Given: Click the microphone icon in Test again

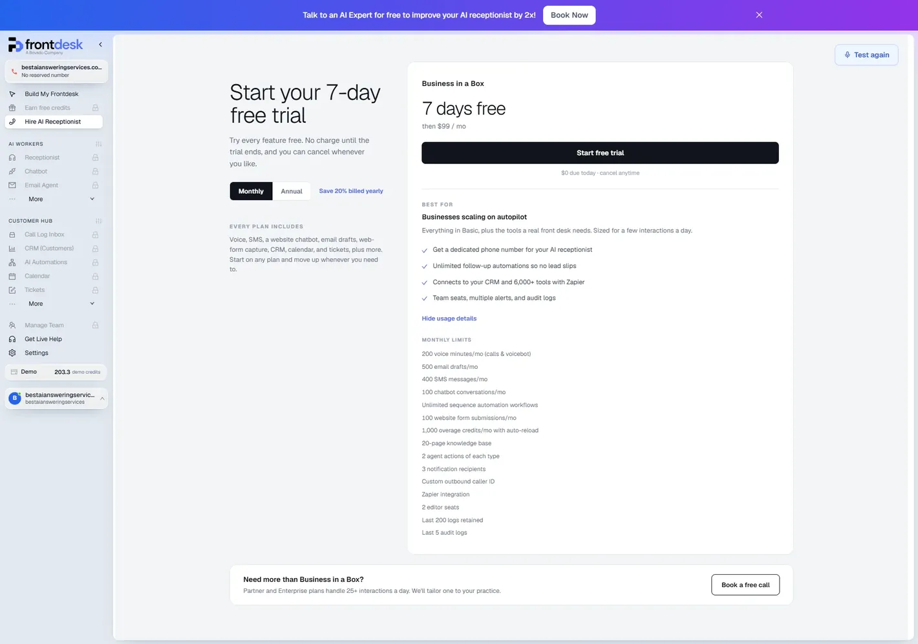Looking at the screenshot, I should pyautogui.click(x=848, y=55).
